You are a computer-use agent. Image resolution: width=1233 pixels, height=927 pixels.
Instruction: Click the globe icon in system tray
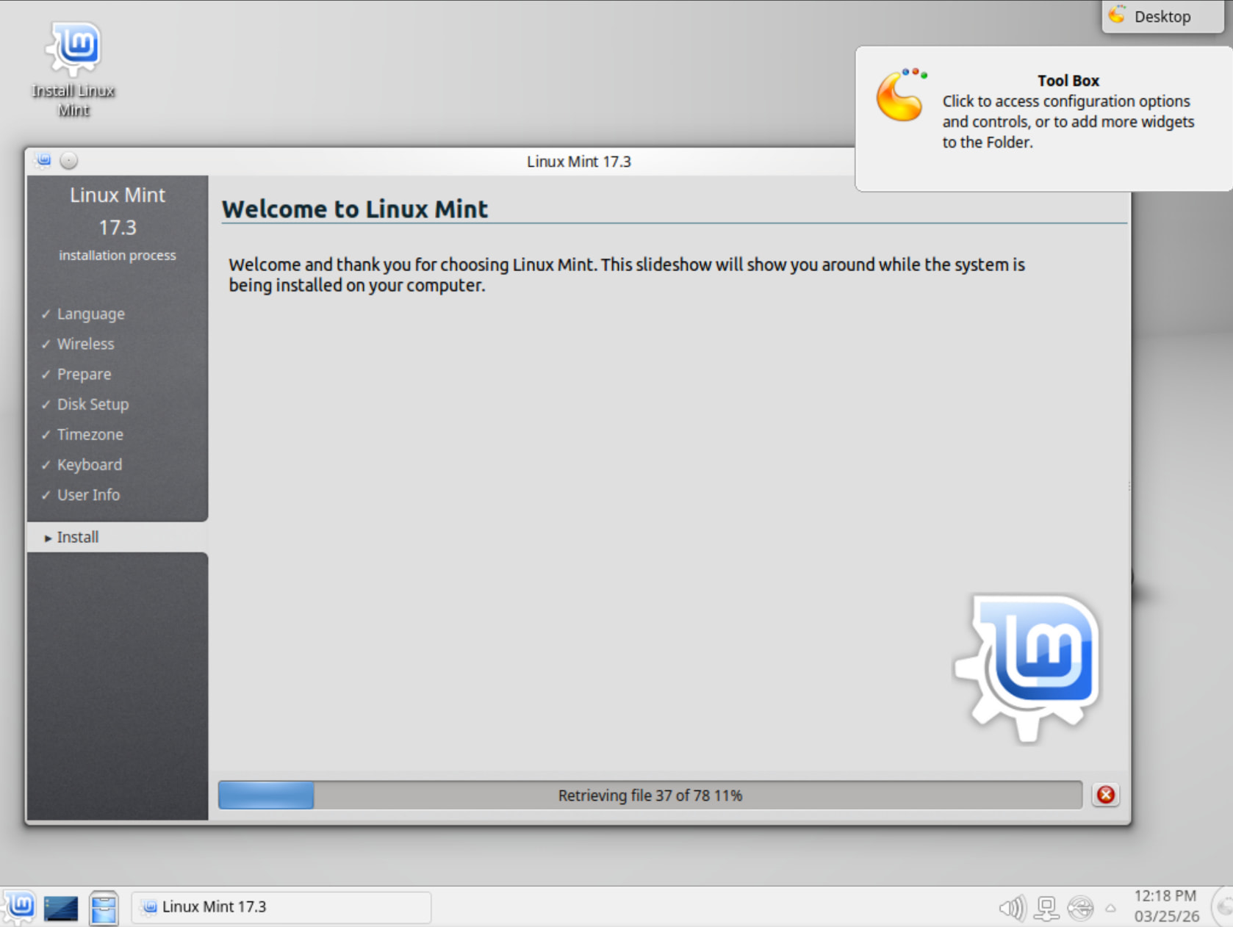tap(1080, 909)
